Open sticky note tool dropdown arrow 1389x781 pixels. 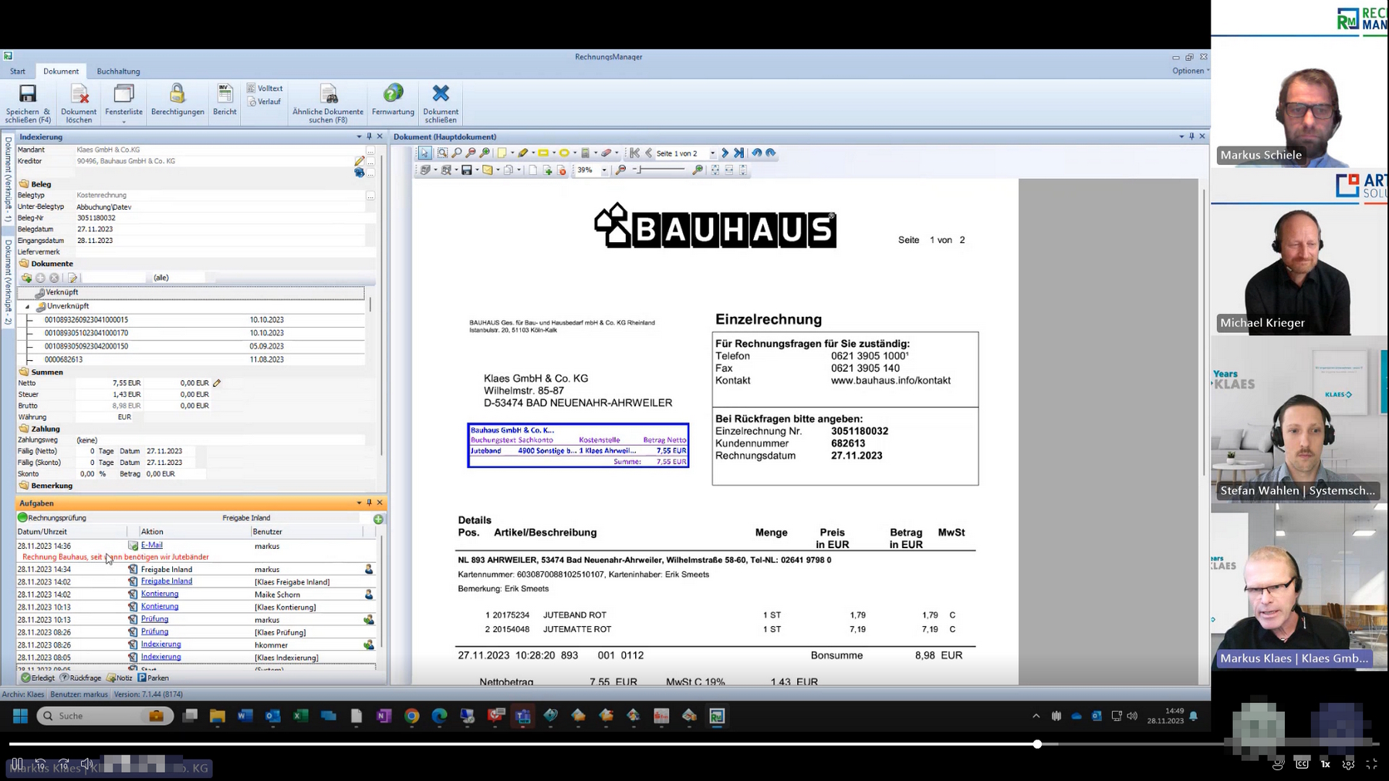[x=512, y=153]
